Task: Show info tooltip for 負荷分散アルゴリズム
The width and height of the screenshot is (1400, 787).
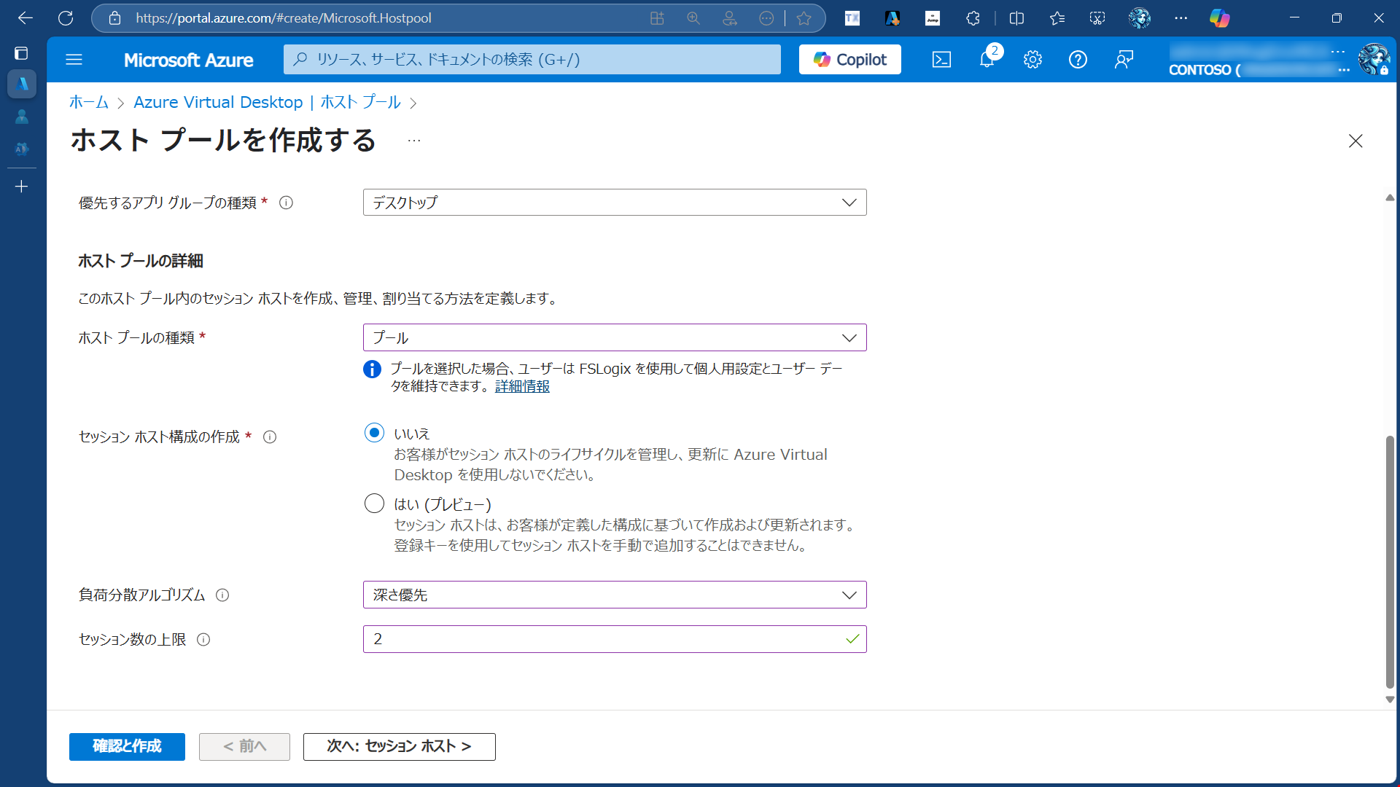Action: [222, 595]
